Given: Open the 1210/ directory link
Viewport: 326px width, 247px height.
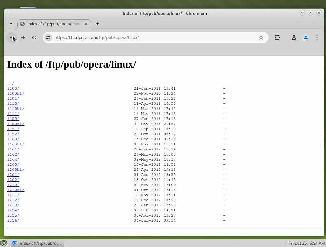Looking at the screenshot, I should (x=13, y=185).
